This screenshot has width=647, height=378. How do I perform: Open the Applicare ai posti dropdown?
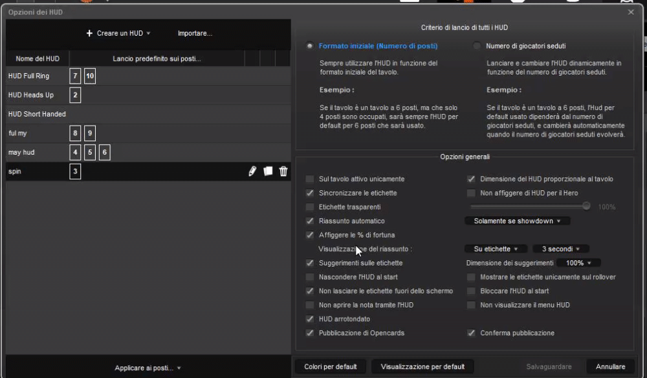point(148,368)
